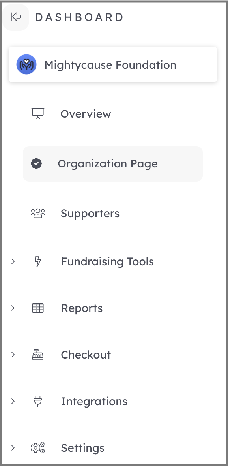Viewport: 228px width, 466px height.
Task: Click the Integrations plug icon
Action: (38, 401)
